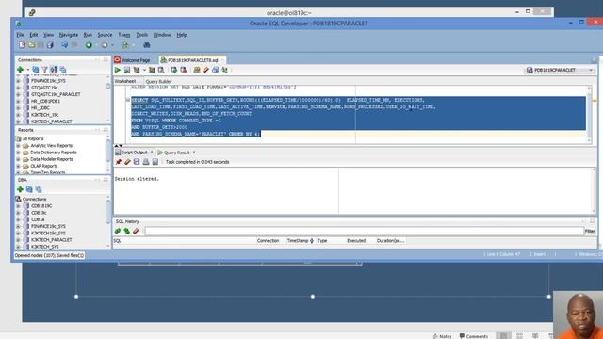Click the green Back navigation icon

click(x=89, y=45)
